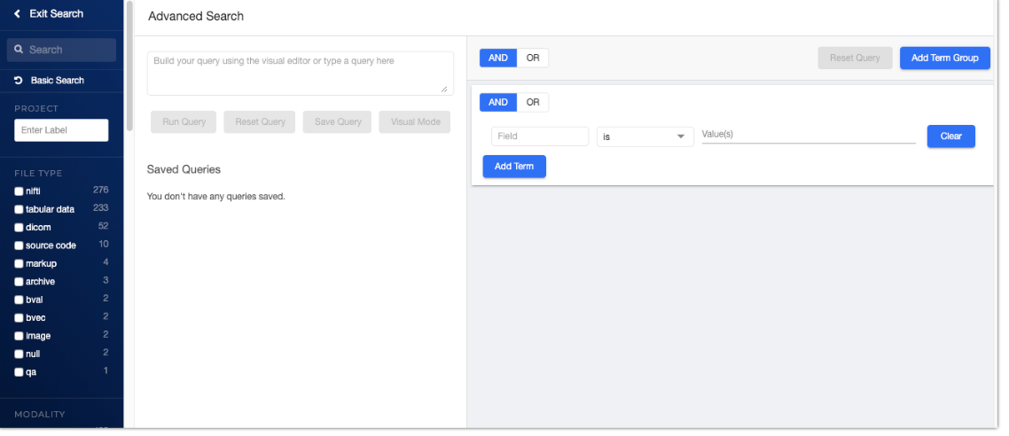Select top-level OR operator in query header
The image size is (1009, 436).
[533, 58]
